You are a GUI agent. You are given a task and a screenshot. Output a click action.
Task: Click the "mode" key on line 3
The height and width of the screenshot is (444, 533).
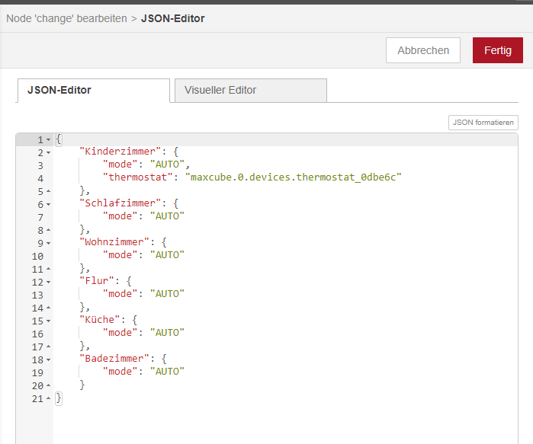(x=120, y=165)
